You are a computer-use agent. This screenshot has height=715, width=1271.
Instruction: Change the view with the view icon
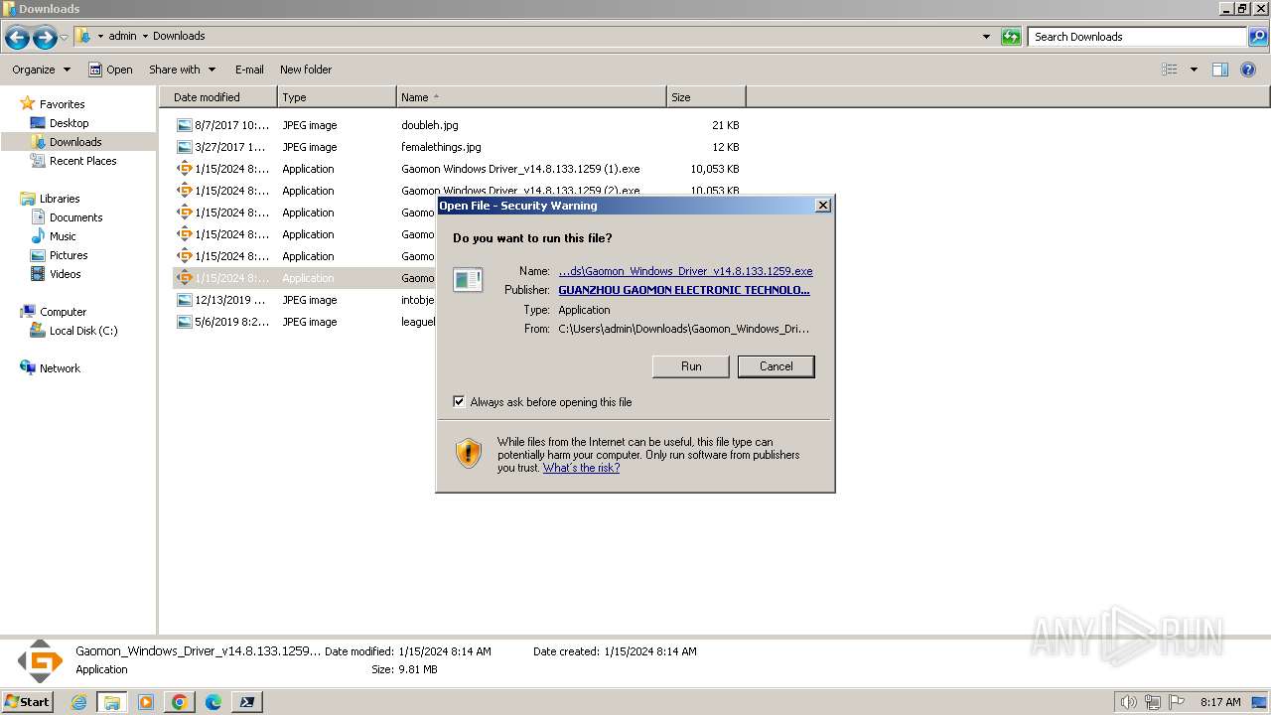1170,70
